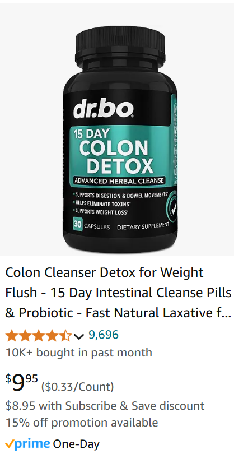234x454 pixels.
Task: Click the 'Advanced Herbal Cleanse' banner
Action: [x=119, y=181]
